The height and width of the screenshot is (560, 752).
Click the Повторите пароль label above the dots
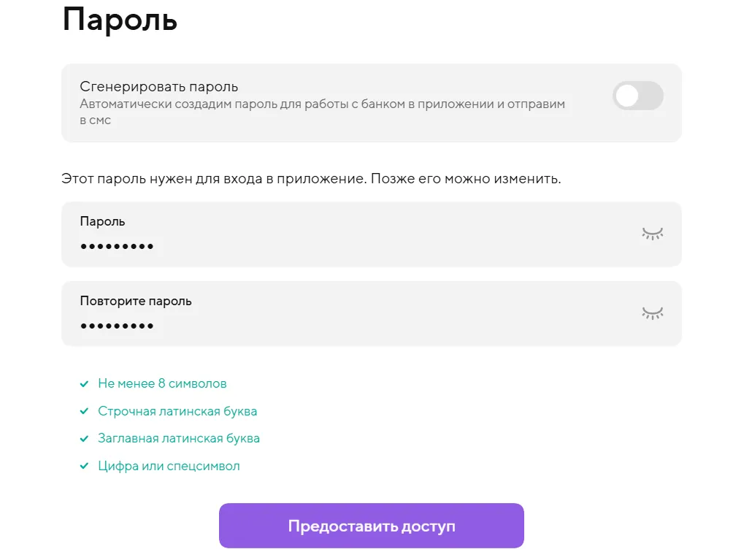(136, 301)
